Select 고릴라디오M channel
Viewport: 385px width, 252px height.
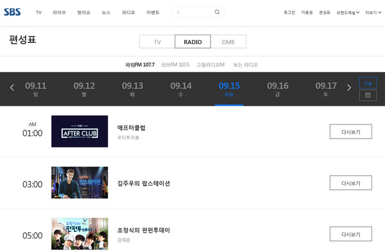(x=210, y=65)
